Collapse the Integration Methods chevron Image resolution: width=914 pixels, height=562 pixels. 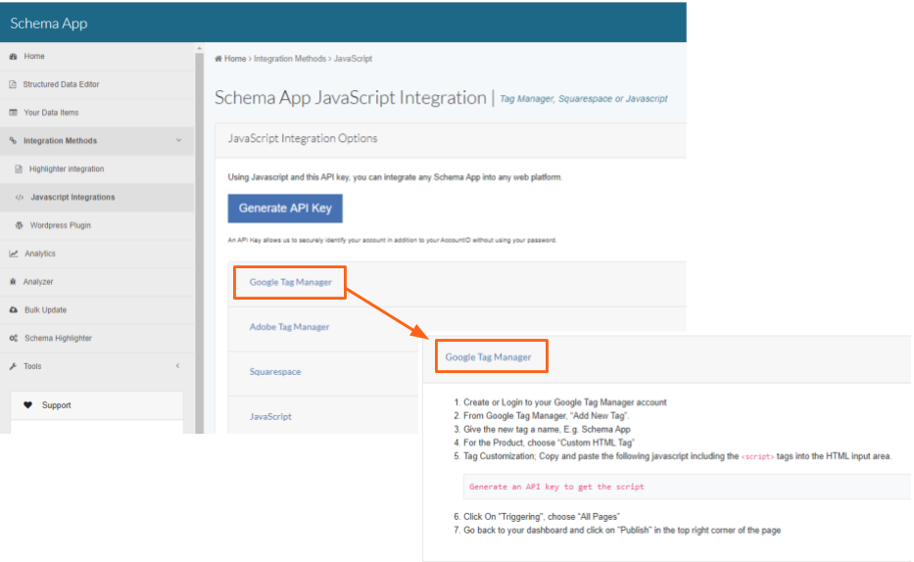(x=178, y=140)
